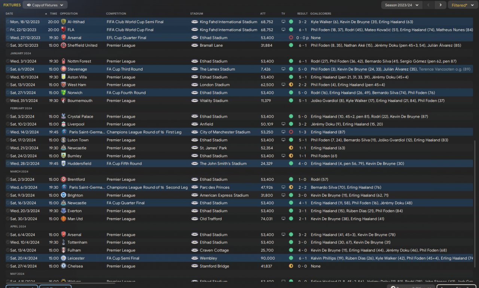Toggle the tick mark on the Sat, 13/1/2024 row

pyautogui.click(x=7, y=85)
